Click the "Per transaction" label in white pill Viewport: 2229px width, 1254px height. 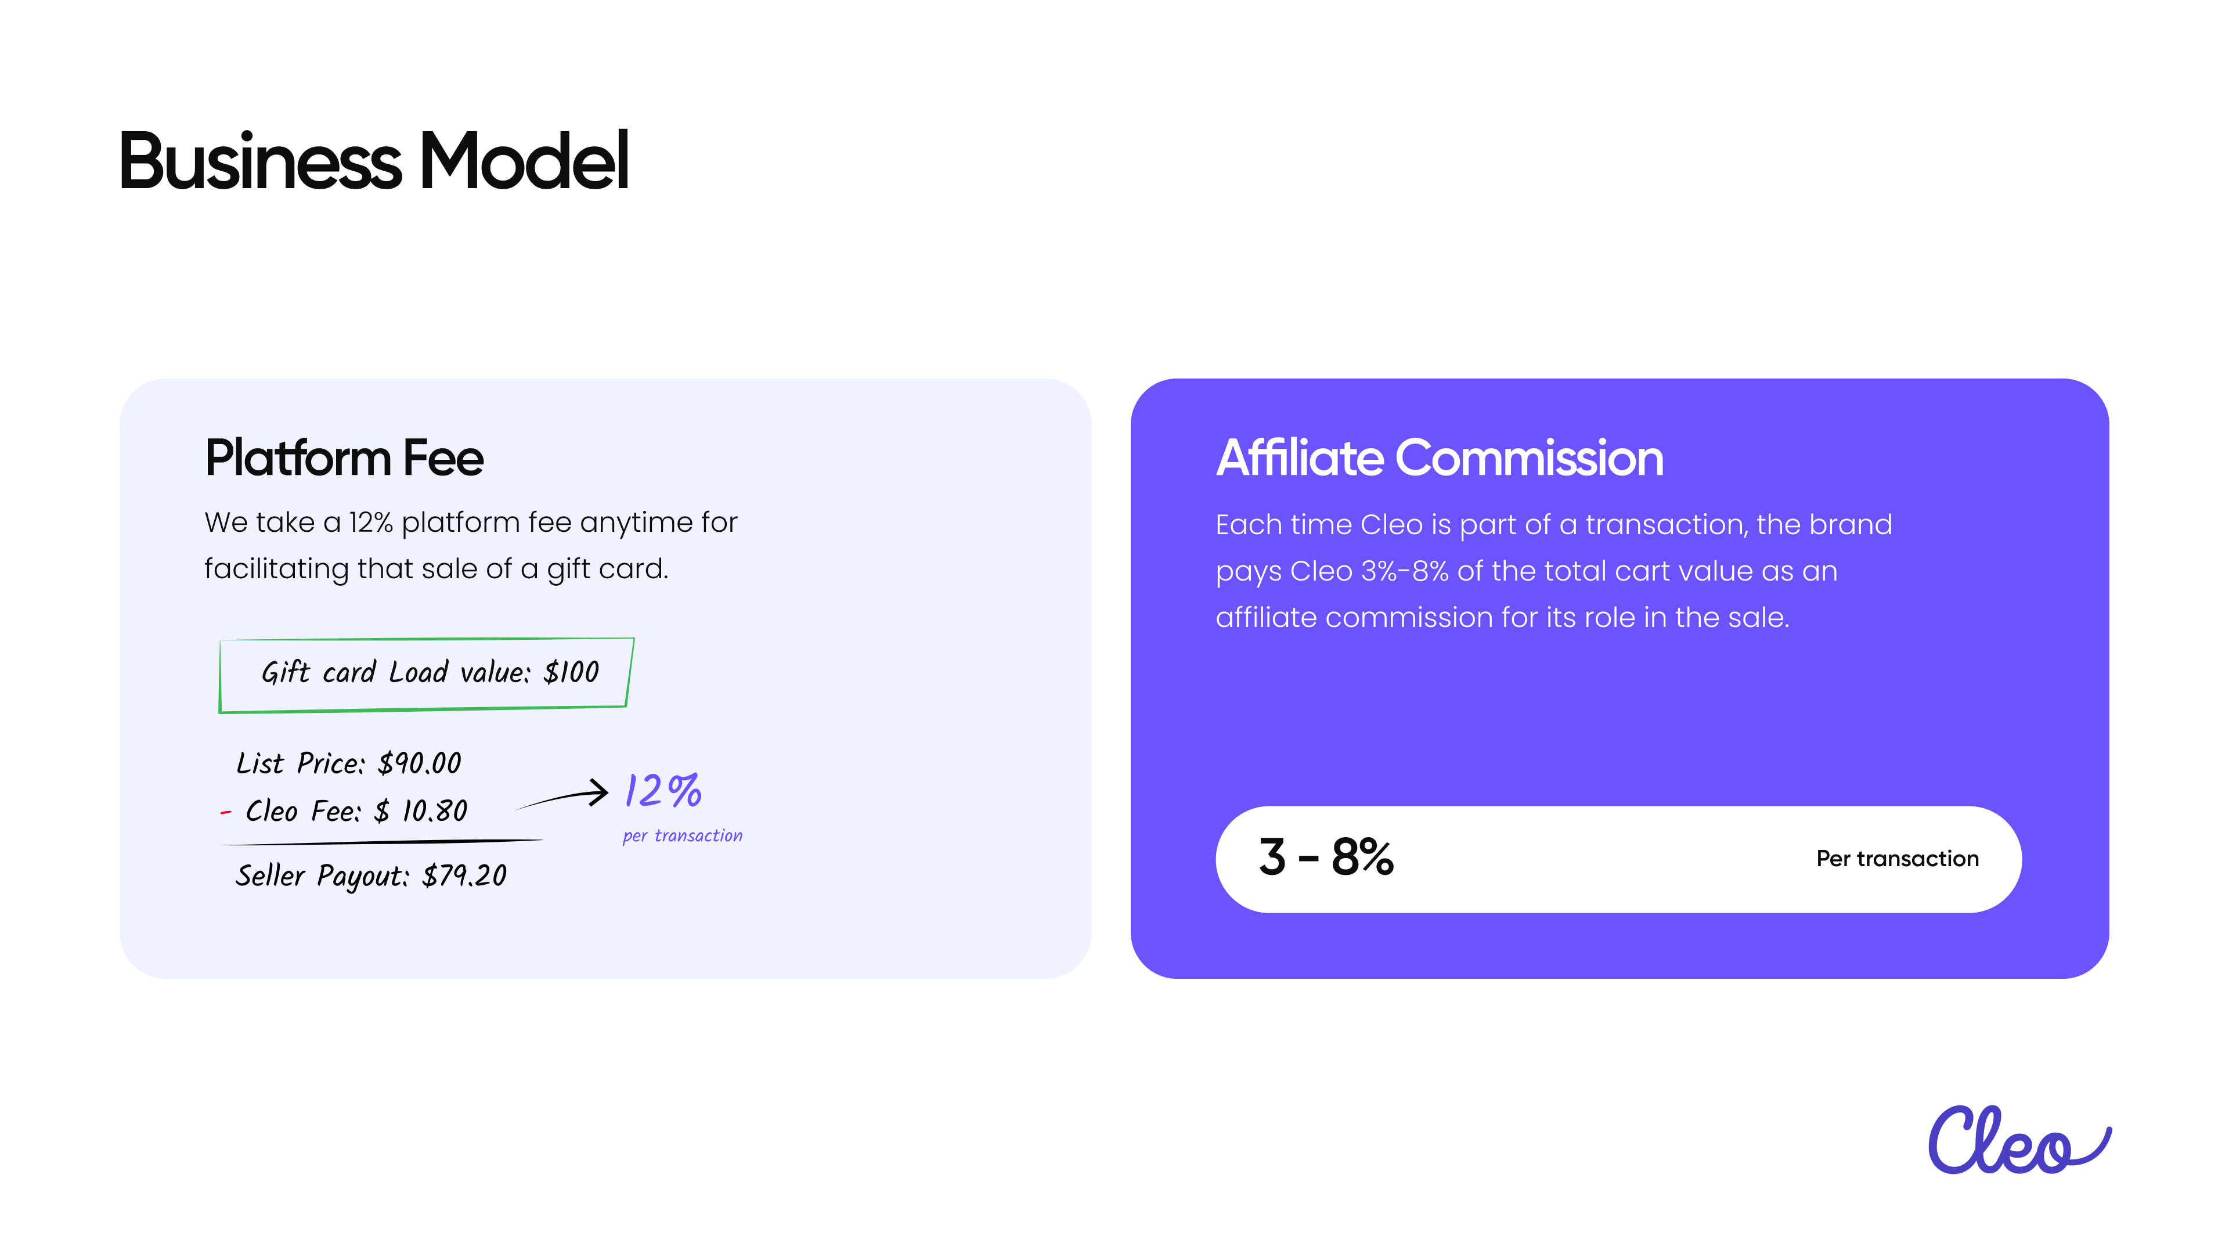(1897, 859)
